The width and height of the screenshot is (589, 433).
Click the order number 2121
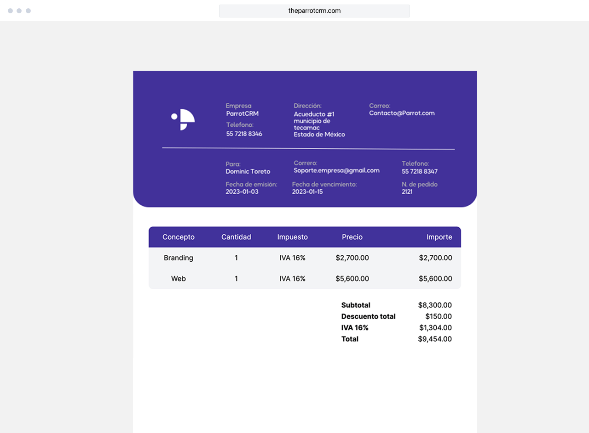click(x=407, y=192)
